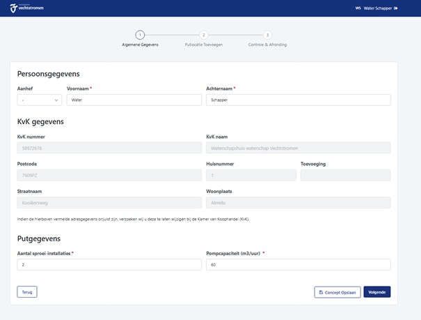The width and height of the screenshot is (421, 320).
Task: Select the Straatnaam field
Action: 109,202
